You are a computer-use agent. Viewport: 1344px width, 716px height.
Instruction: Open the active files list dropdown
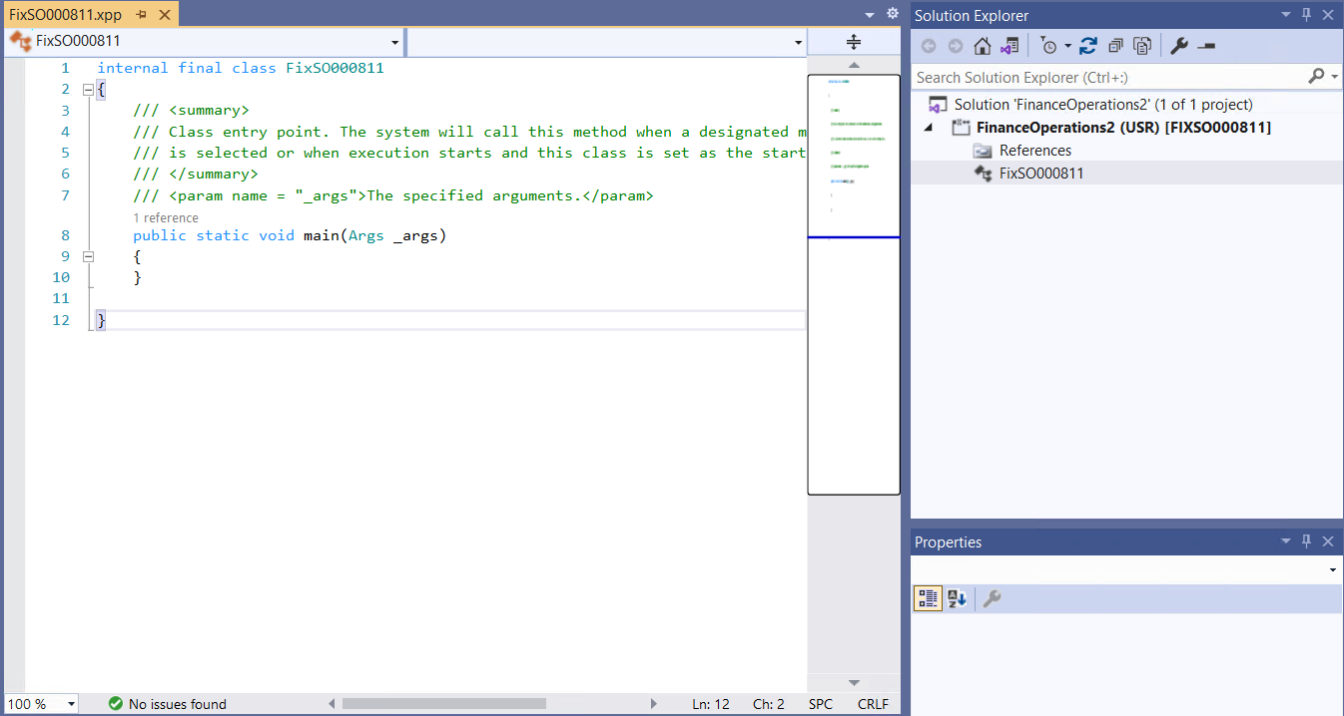868,14
